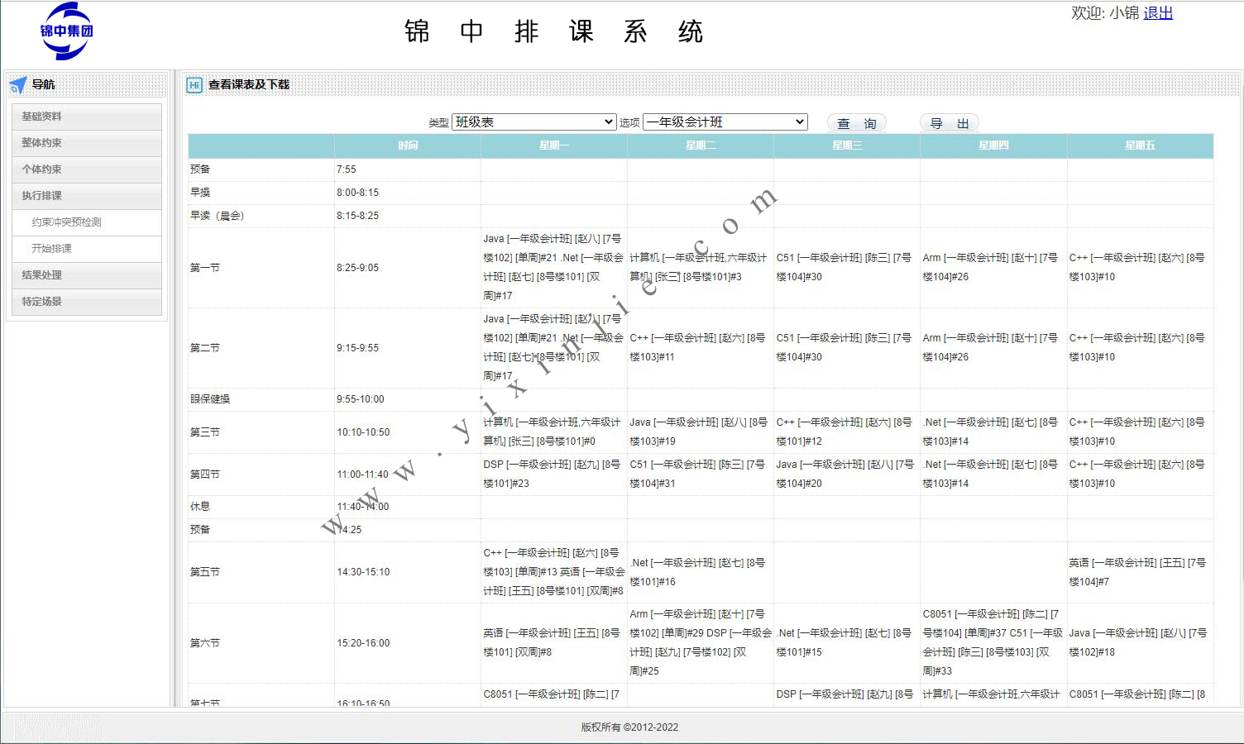Click the divider between sidebar and content
Screen dimensions: 1244x744
174,389
